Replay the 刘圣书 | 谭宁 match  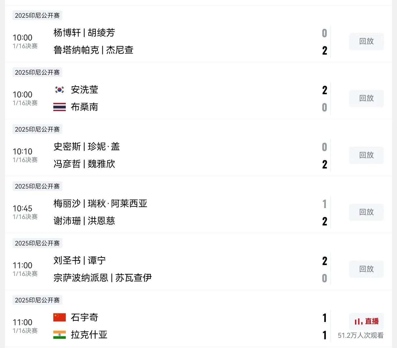tap(366, 269)
